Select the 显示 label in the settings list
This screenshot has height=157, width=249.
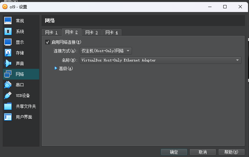coord(20,42)
